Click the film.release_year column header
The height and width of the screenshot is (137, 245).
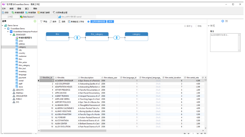[110, 77]
